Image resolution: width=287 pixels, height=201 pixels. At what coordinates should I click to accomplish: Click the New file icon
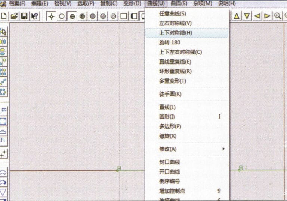(4, 16)
